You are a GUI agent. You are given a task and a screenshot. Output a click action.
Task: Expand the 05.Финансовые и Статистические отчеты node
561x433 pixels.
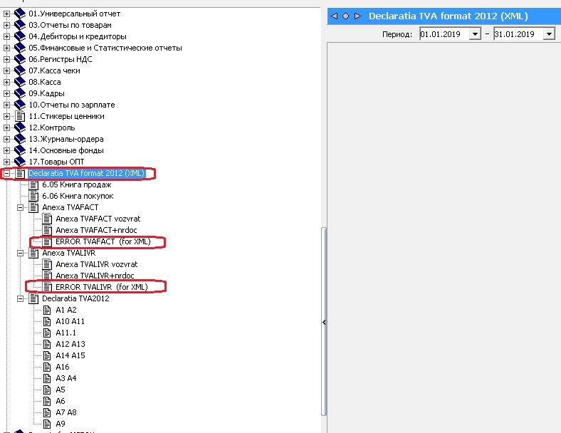[x=6, y=48]
